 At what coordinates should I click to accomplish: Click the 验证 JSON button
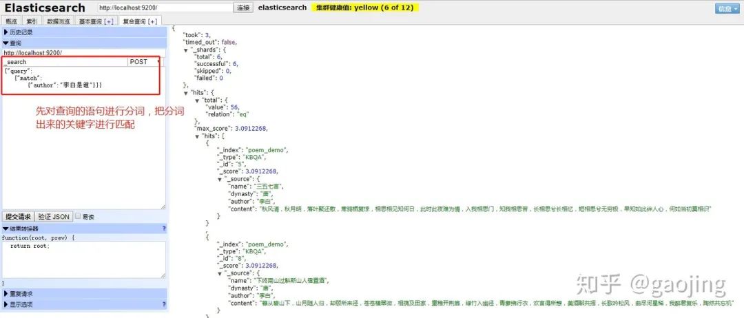pyautogui.click(x=54, y=217)
